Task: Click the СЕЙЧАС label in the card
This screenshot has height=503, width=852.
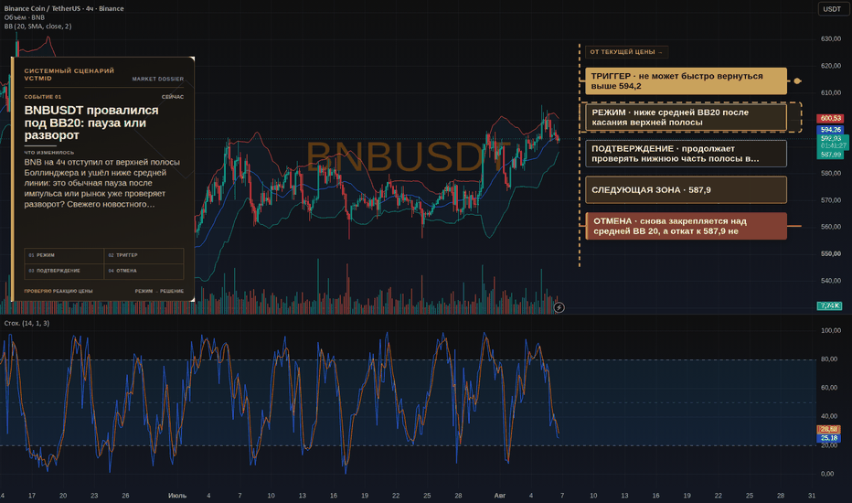Action: pyautogui.click(x=173, y=97)
